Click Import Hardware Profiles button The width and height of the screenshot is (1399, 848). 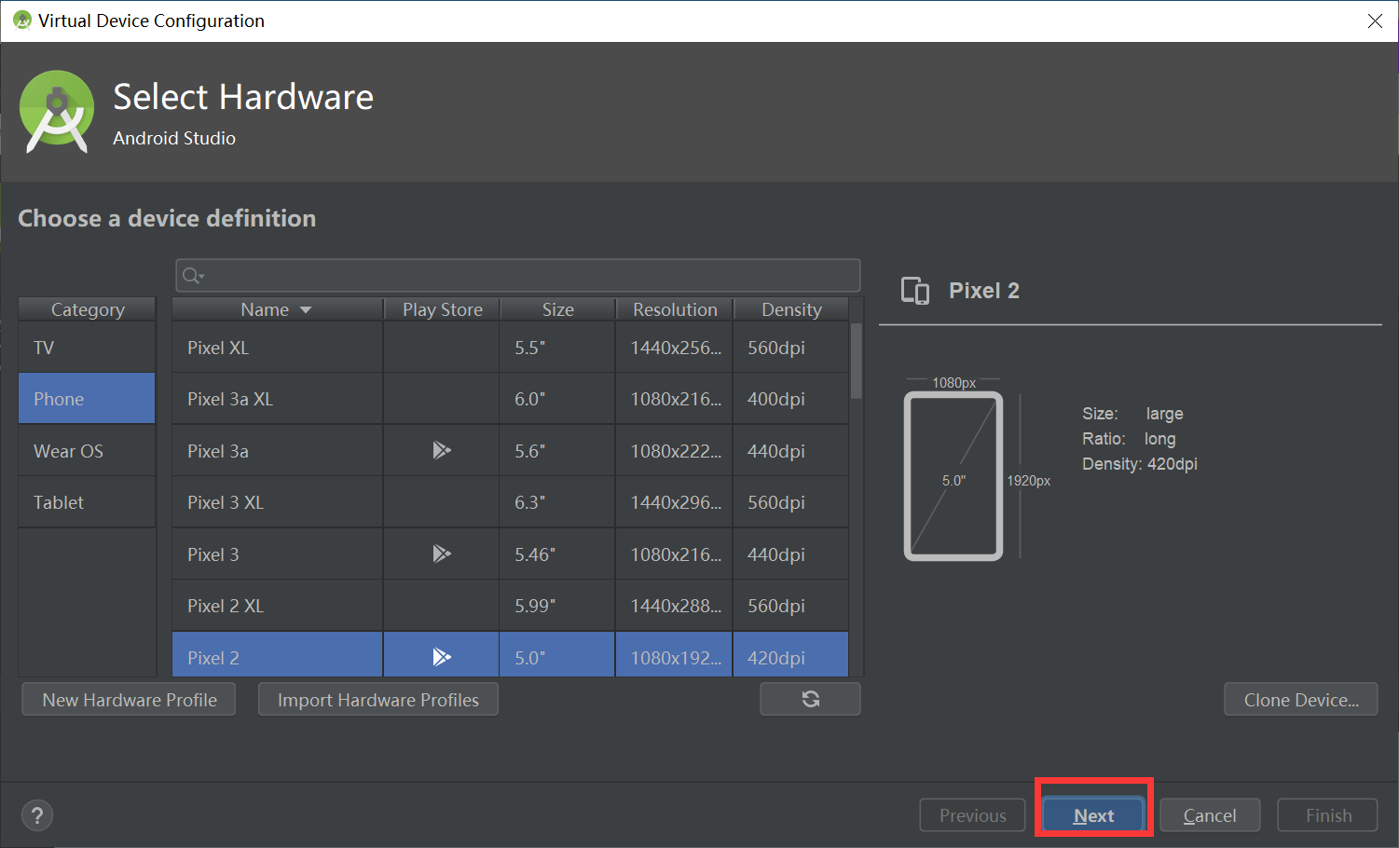(377, 699)
